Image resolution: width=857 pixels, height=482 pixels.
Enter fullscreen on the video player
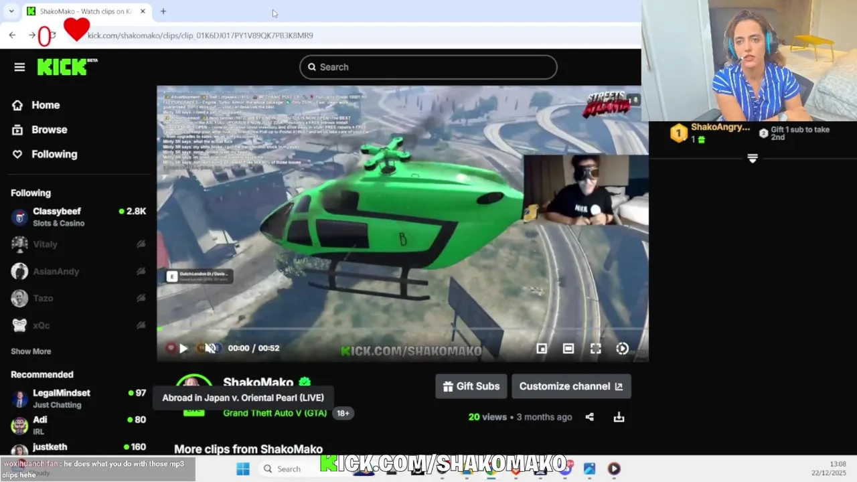tap(595, 348)
